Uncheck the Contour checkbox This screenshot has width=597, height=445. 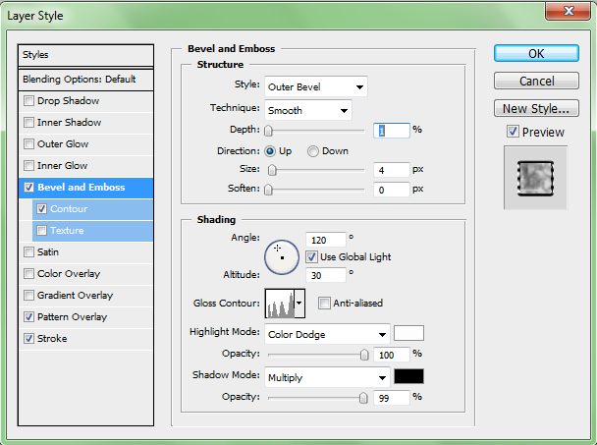point(41,209)
